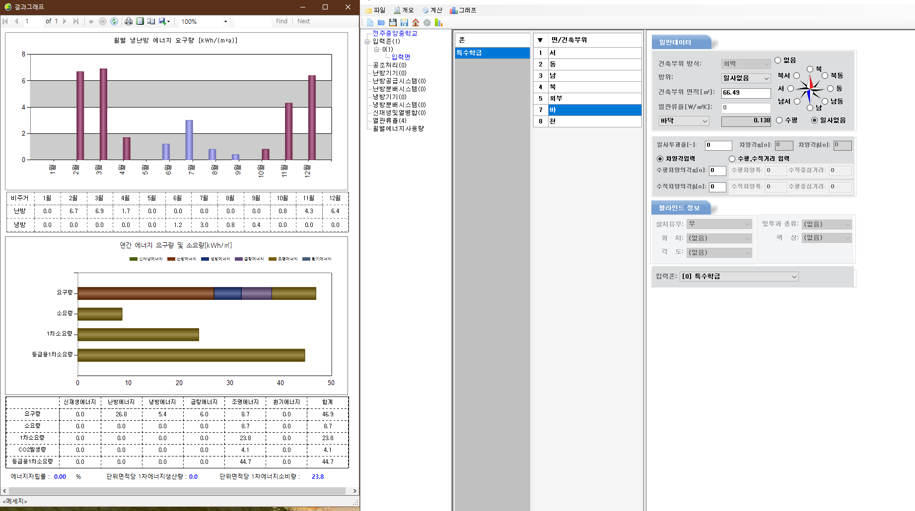The height and width of the screenshot is (511, 915).
Task: Click the bar chart icon in toolbar
Action: 438,22
